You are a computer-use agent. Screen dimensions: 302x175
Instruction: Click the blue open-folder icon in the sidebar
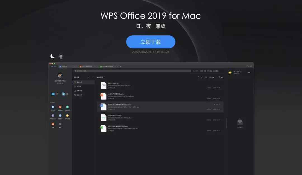pos(53,94)
